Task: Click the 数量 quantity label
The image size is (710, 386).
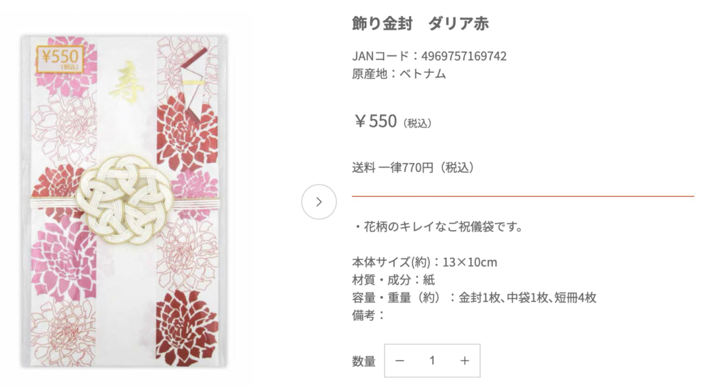Action: click(363, 360)
